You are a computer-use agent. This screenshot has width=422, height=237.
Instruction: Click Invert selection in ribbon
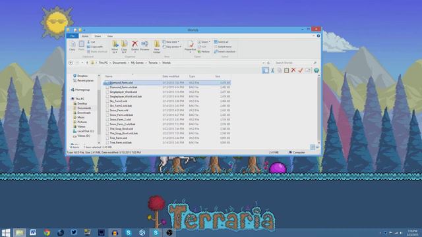click(225, 51)
